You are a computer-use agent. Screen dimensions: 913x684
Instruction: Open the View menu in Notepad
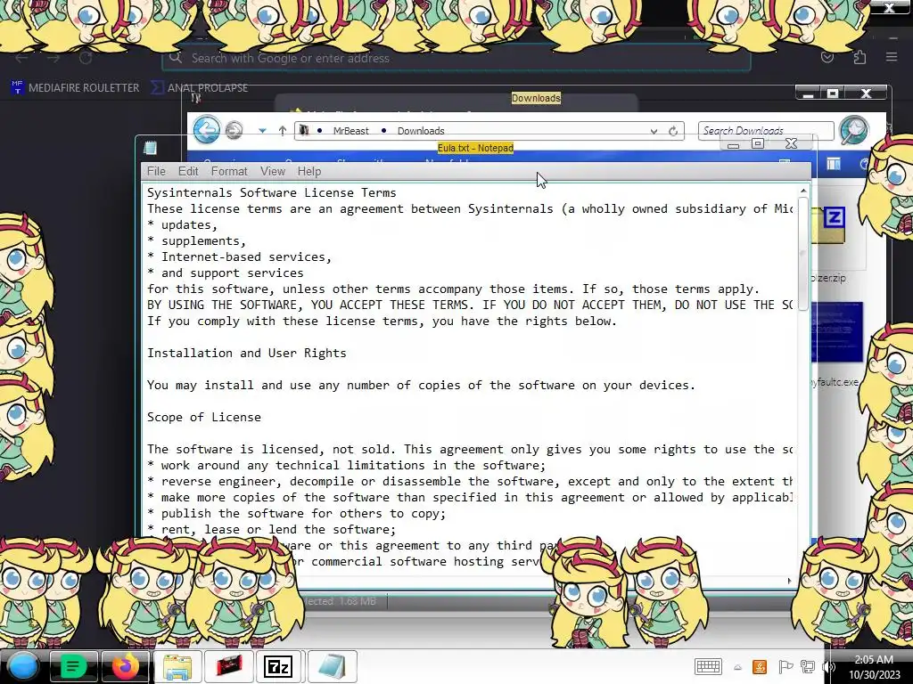pos(273,171)
